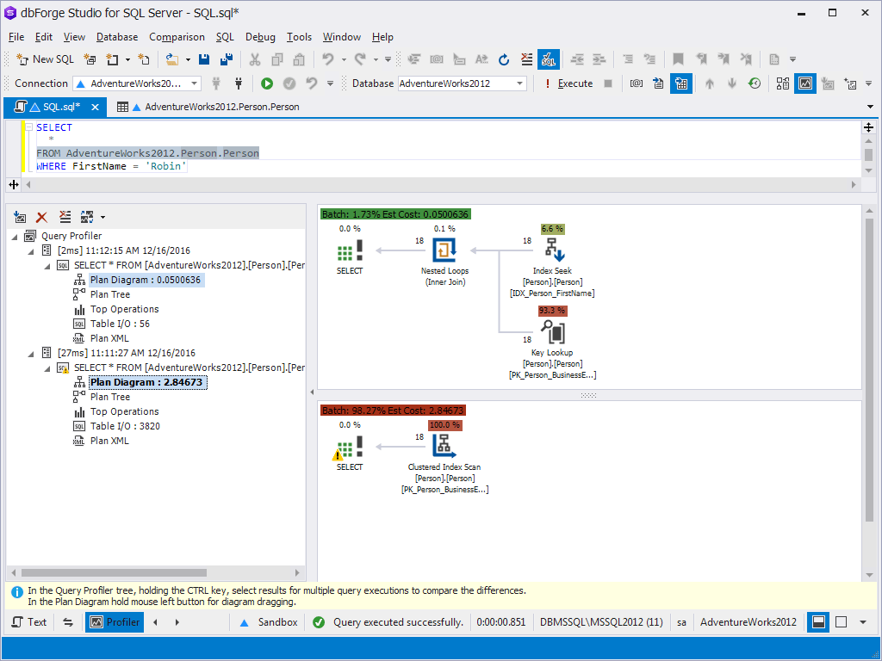Screen dimensions: 882x661
Task: Cut selected text using the scissors icon
Action: pyautogui.click(x=255, y=59)
